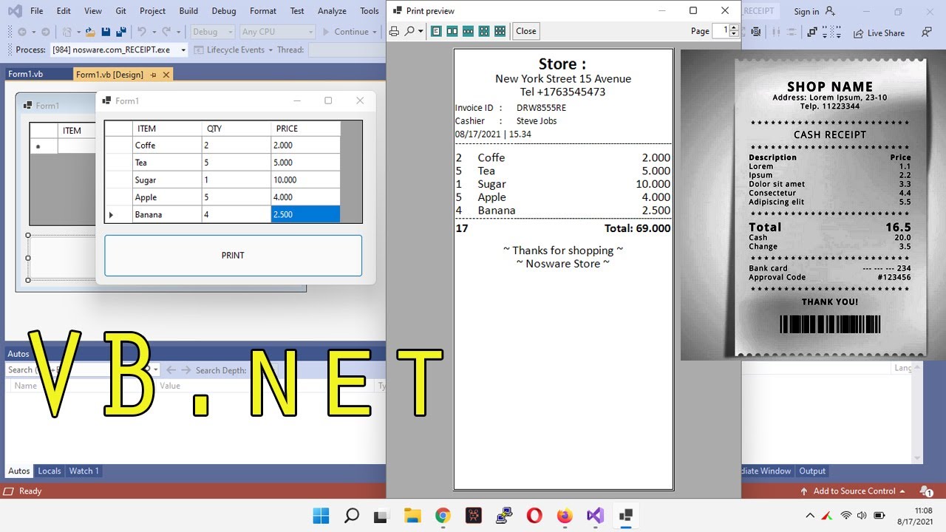Screen dimensions: 946x532
Task: Click the PRICE column header
Action: tap(305, 129)
